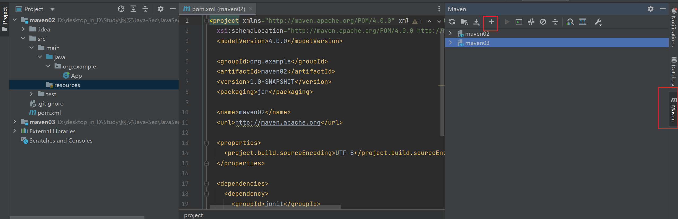This screenshot has height=219, width=678.
Task: Go to previous highlighted error arrow
Action: [x=429, y=21]
